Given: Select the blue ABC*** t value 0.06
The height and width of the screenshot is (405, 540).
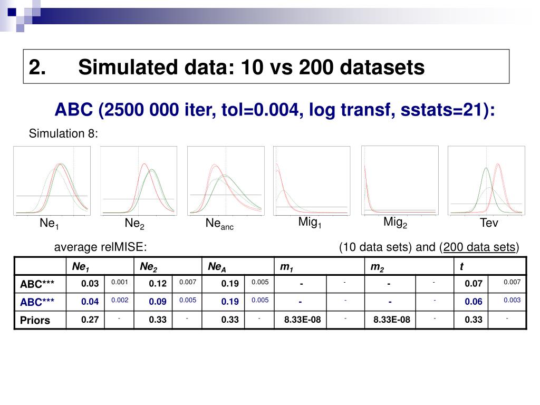Looking at the screenshot, I should [474, 302].
